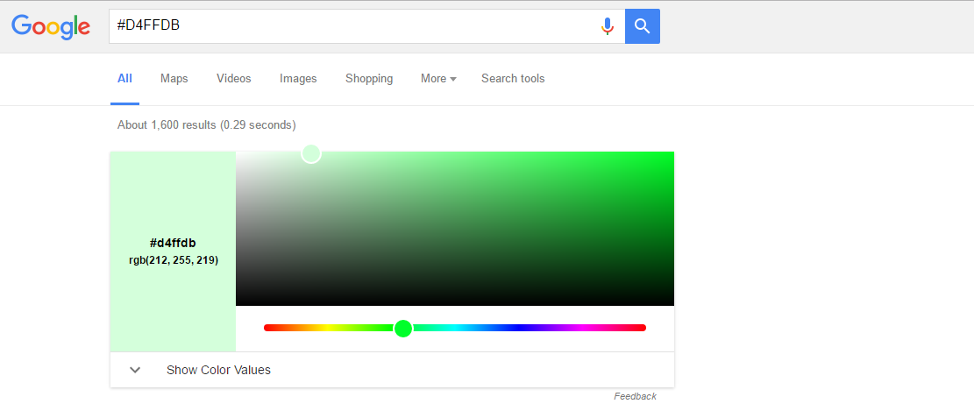Viewport: 974px width, 411px height.
Task: Click the rgb(212, 255, 219) value text
Action: tap(174, 260)
